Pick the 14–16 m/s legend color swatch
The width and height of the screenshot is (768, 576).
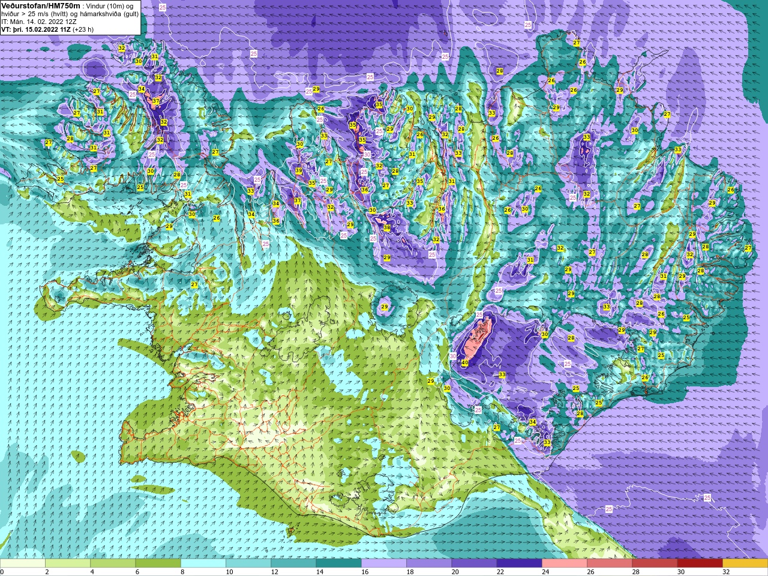339,563
